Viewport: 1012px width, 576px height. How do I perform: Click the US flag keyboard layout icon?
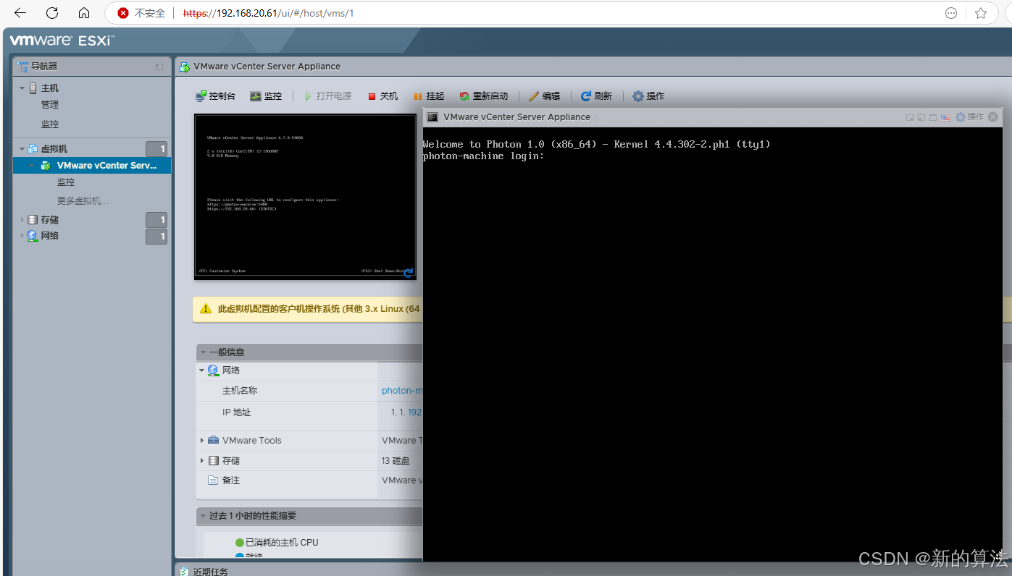click(945, 117)
